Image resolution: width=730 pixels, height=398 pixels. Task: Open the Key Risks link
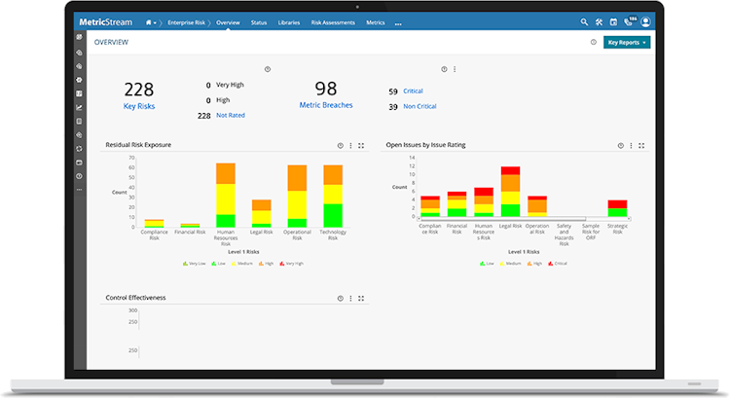coord(139,106)
